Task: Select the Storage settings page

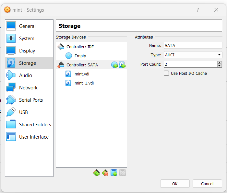Action: (29, 63)
